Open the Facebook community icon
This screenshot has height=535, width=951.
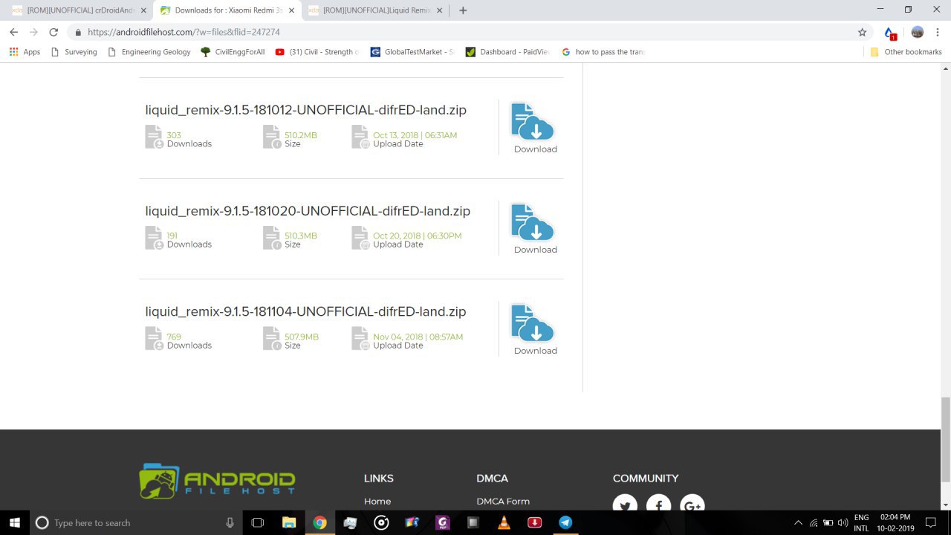pos(659,502)
